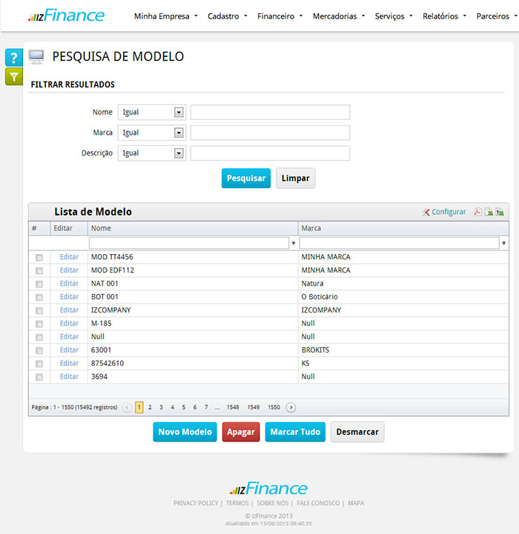Open the Mercadorias menu
Image resolution: width=519 pixels, height=534 pixels.
coord(339,16)
